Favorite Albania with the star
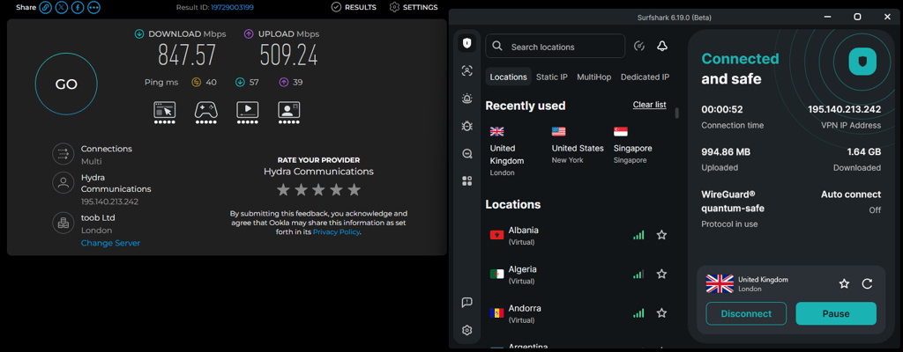Screen dimensions: 903x352 pos(661,235)
